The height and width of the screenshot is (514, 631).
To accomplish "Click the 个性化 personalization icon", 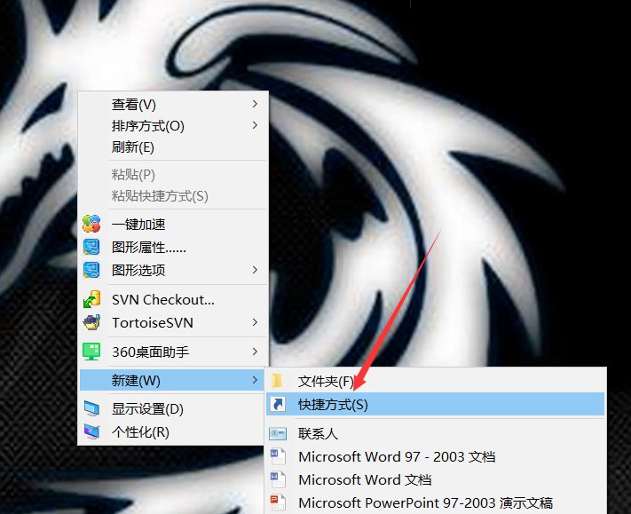I will pyautogui.click(x=91, y=432).
